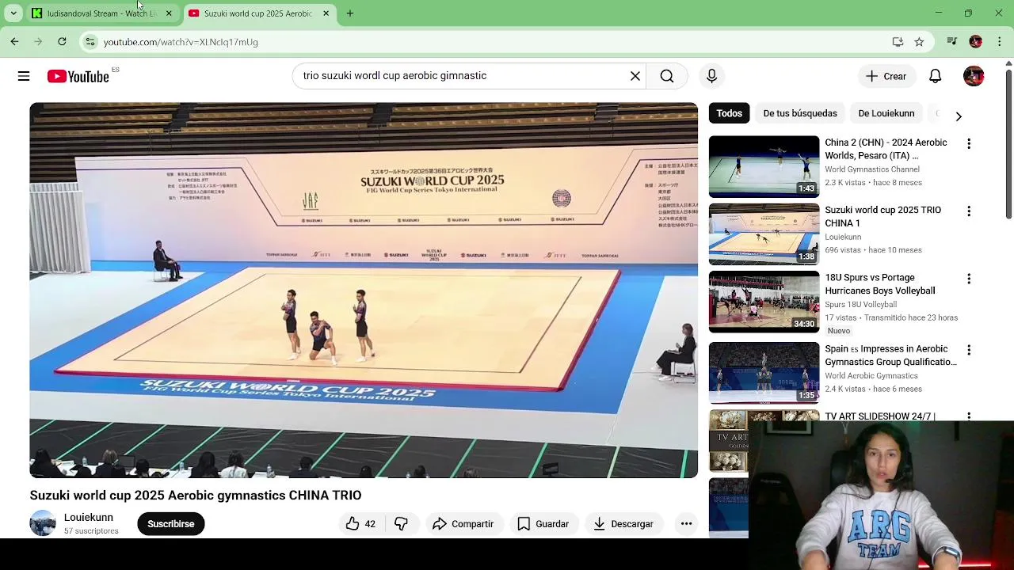The height and width of the screenshot is (570, 1014).
Task: Open Suzuki world cup CHINA 1 thumbnail
Action: click(x=764, y=234)
